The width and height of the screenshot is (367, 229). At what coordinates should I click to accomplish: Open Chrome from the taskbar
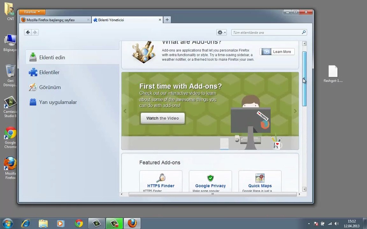pos(79,223)
